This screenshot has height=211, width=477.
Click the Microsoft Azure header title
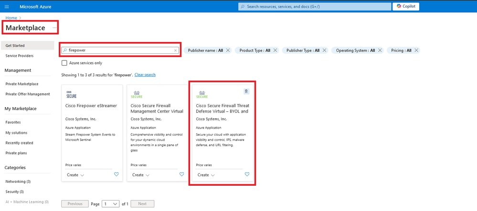click(35, 7)
